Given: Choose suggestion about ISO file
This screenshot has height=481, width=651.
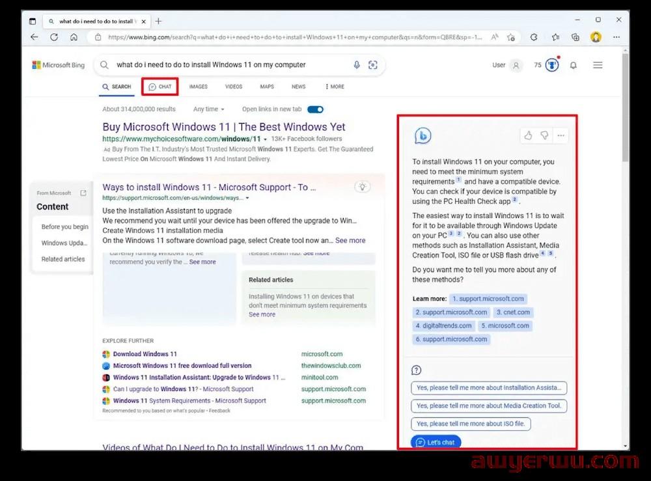Looking at the screenshot, I should tap(471, 424).
